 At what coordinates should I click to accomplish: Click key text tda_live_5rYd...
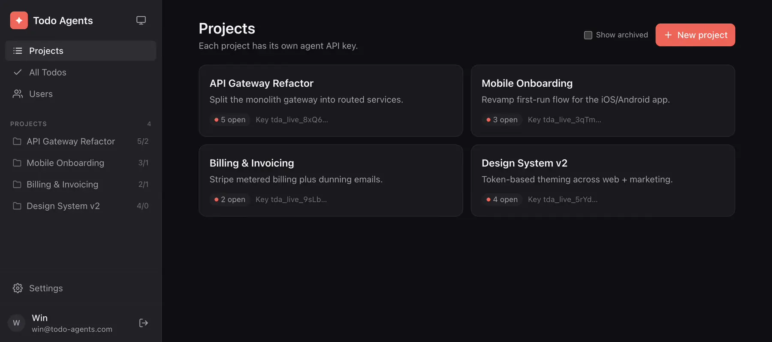pos(570,200)
